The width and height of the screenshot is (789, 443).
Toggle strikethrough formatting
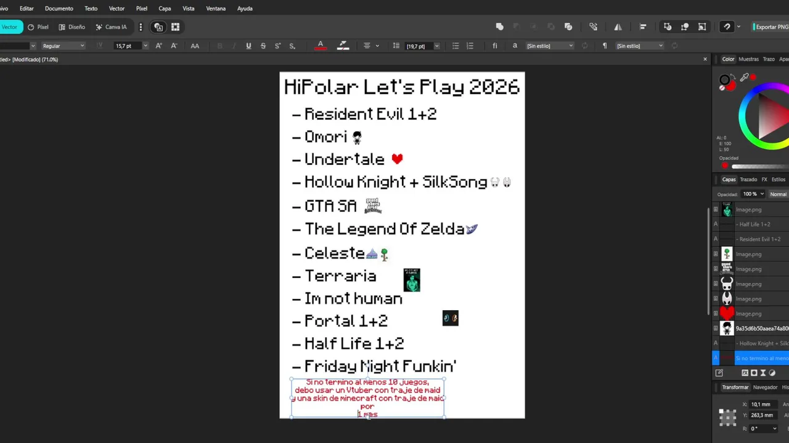click(263, 46)
